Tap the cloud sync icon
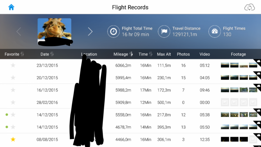Viewport: 261px width, 147px height. tap(249, 7)
